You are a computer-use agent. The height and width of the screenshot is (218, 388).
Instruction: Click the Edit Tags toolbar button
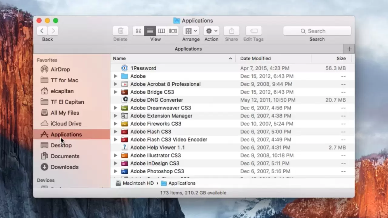pyautogui.click(x=254, y=31)
